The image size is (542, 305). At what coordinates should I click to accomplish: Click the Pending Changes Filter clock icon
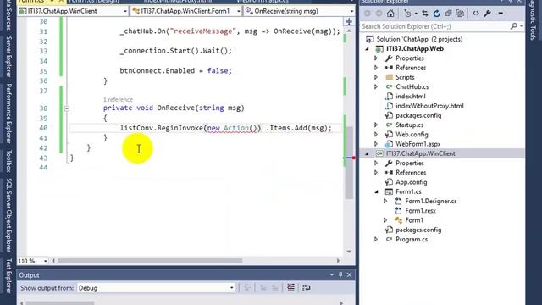point(407,14)
